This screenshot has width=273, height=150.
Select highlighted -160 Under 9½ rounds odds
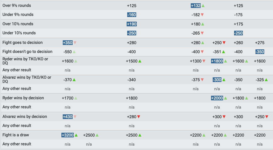click(x=132, y=15)
